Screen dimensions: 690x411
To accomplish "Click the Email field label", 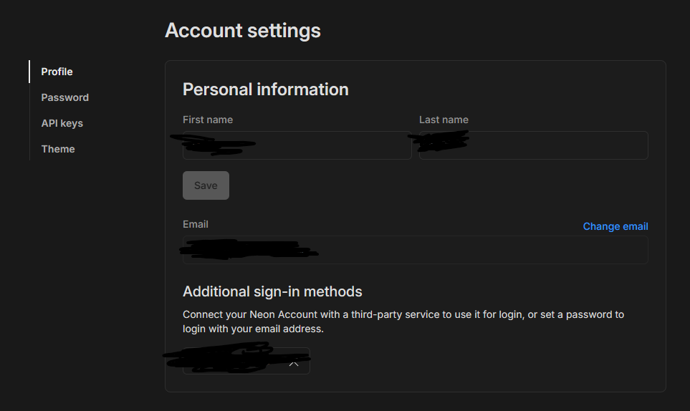I will [x=196, y=224].
